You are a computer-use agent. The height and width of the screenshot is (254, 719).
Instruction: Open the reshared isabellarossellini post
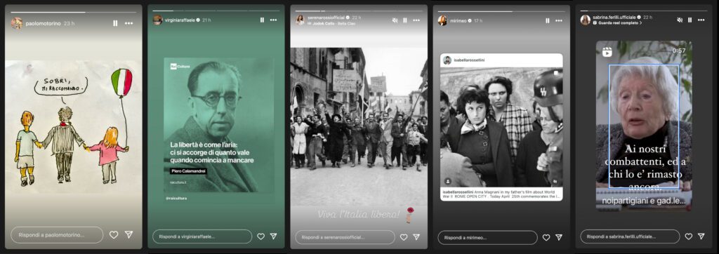point(501,127)
